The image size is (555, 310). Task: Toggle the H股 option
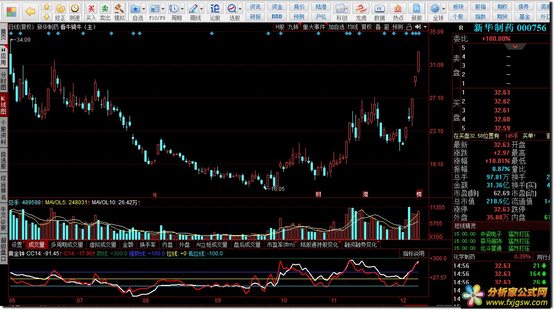coord(280,27)
